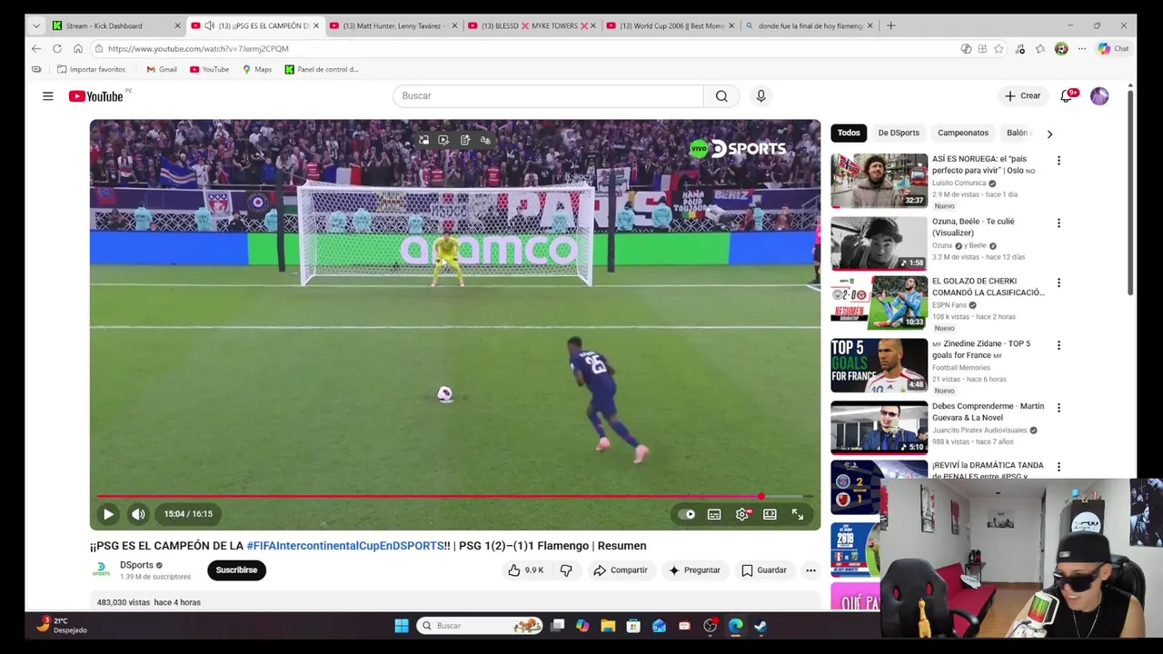Click the search magnifier button

click(x=721, y=95)
